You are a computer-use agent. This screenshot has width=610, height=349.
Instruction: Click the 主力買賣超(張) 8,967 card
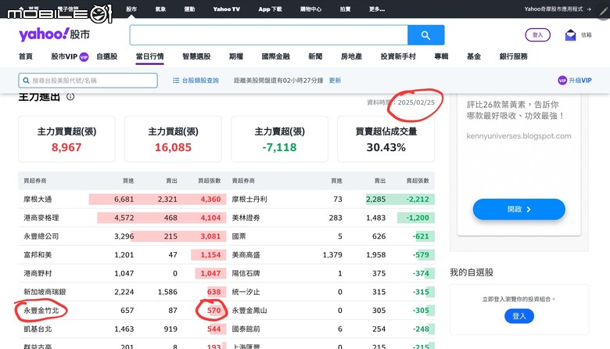pos(66,139)
